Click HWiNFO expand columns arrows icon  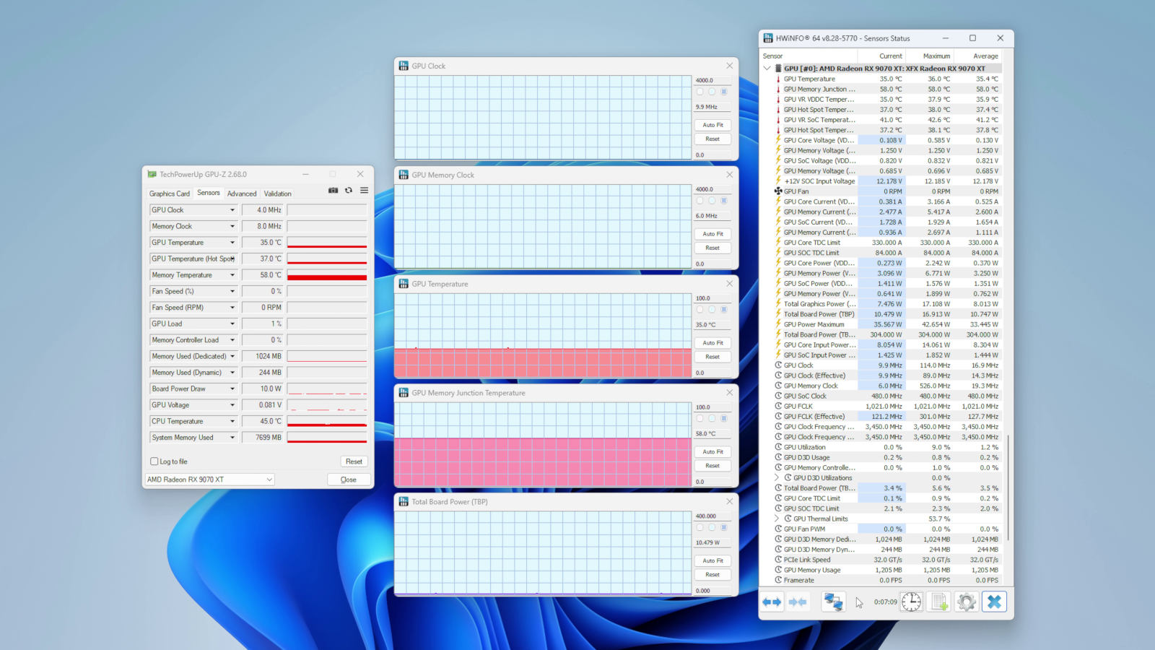tap(772, 602)
